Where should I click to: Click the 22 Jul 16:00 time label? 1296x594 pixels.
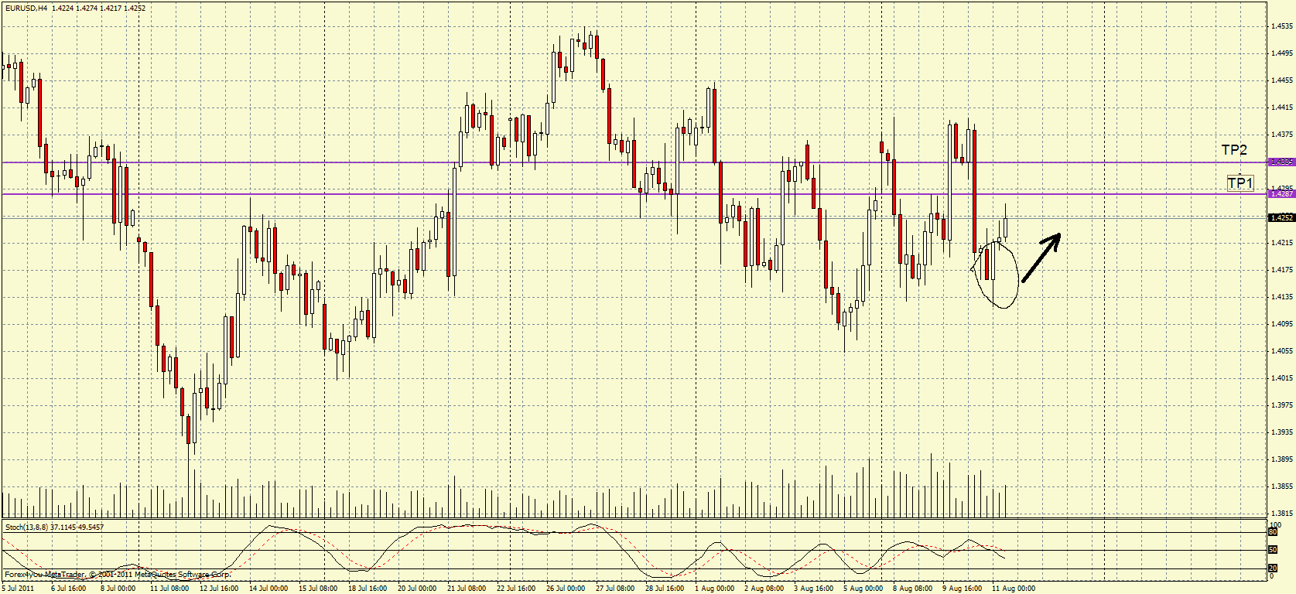[x=516, y=589]
